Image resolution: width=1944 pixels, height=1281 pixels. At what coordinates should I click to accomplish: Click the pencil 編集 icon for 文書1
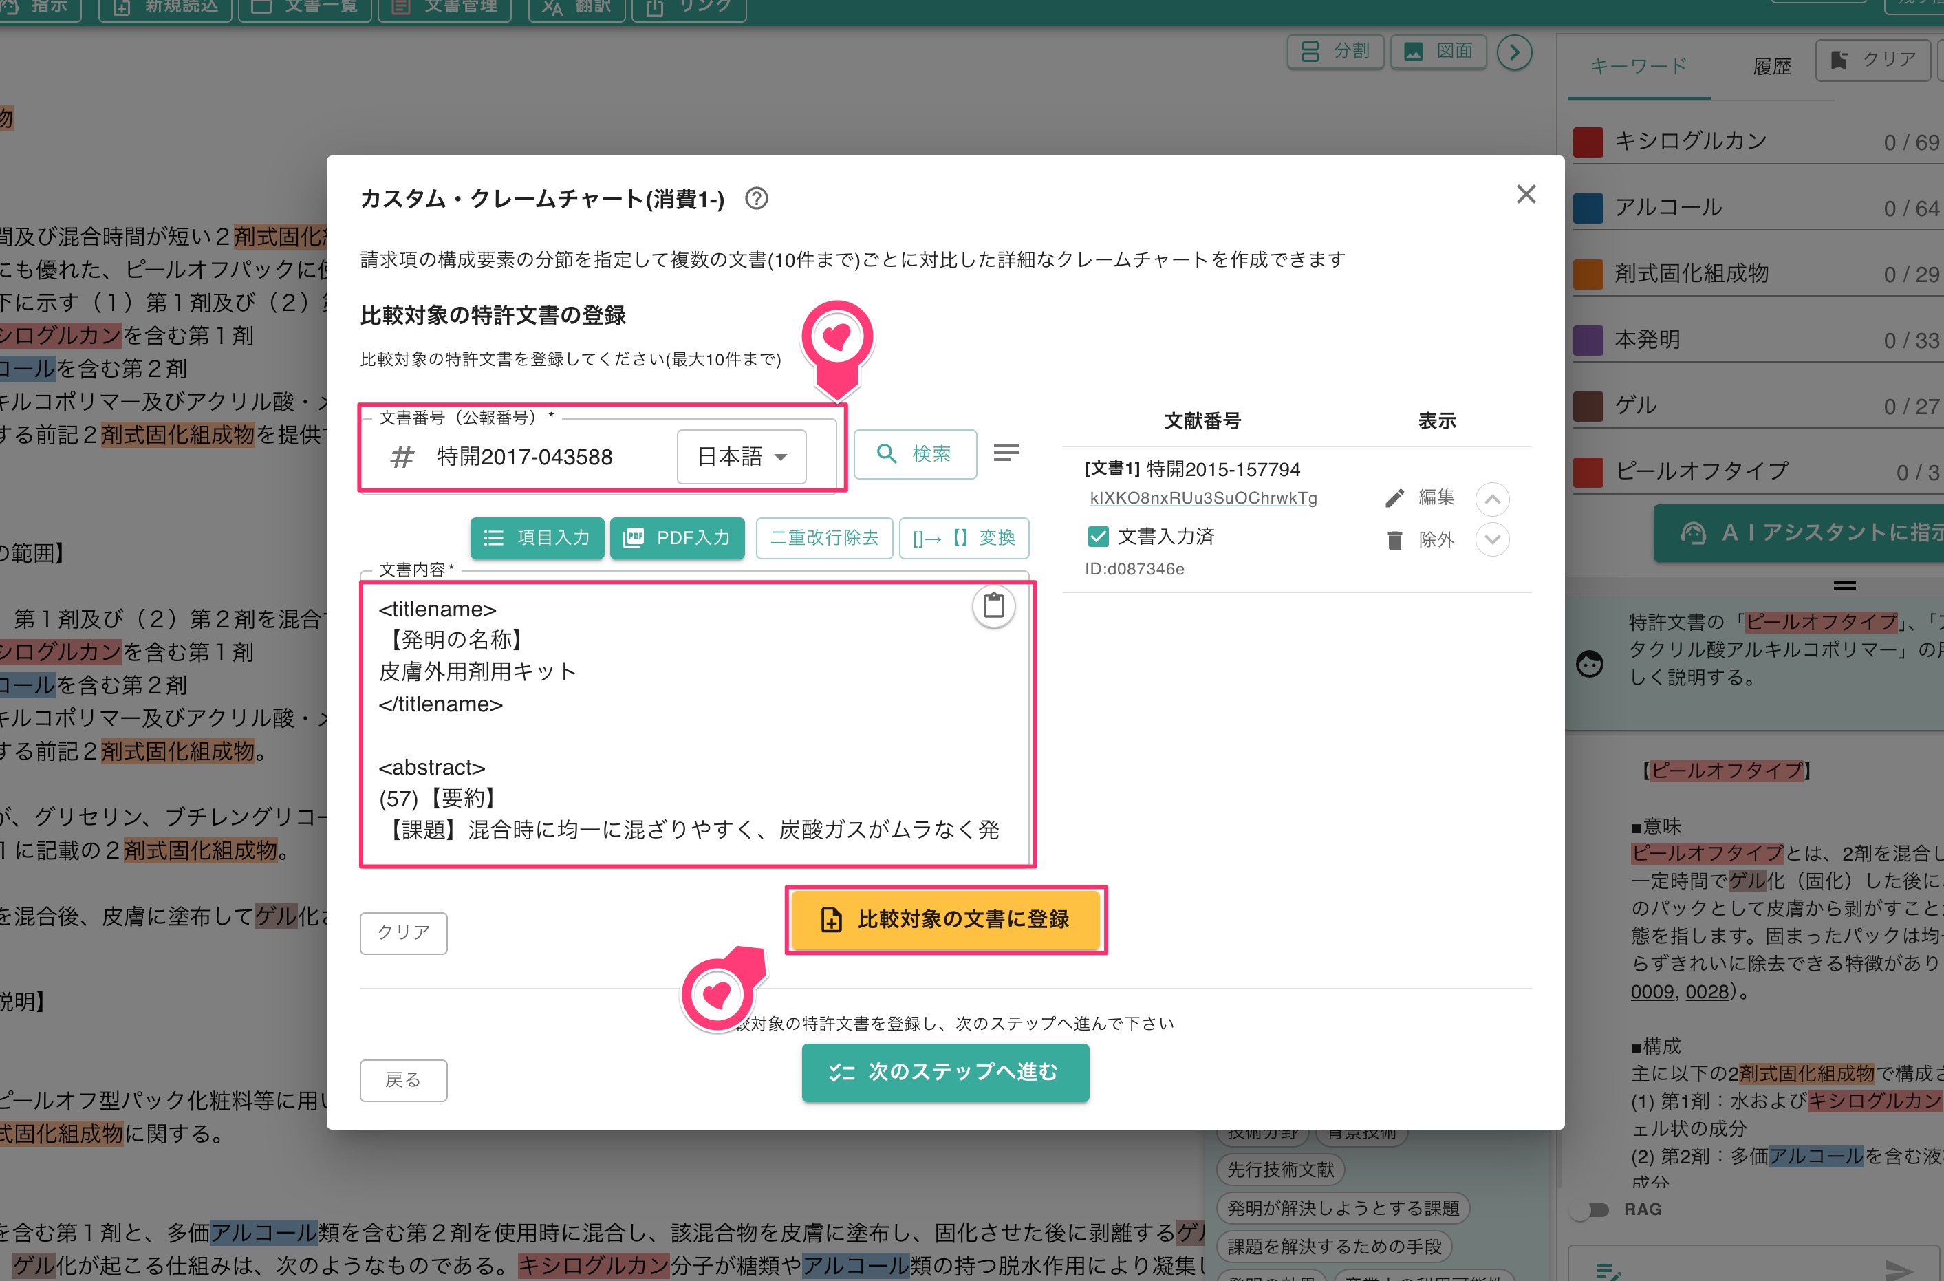coord(1394,497)
